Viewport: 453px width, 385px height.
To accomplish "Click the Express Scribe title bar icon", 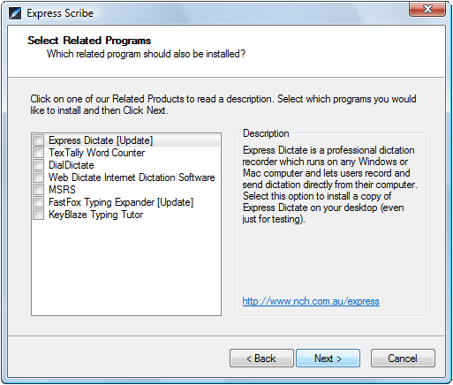I will click(15, 13).
